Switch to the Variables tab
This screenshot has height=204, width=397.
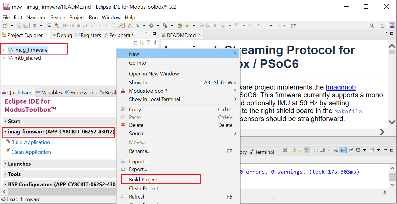pyautogui.click(x=49, y=92)
